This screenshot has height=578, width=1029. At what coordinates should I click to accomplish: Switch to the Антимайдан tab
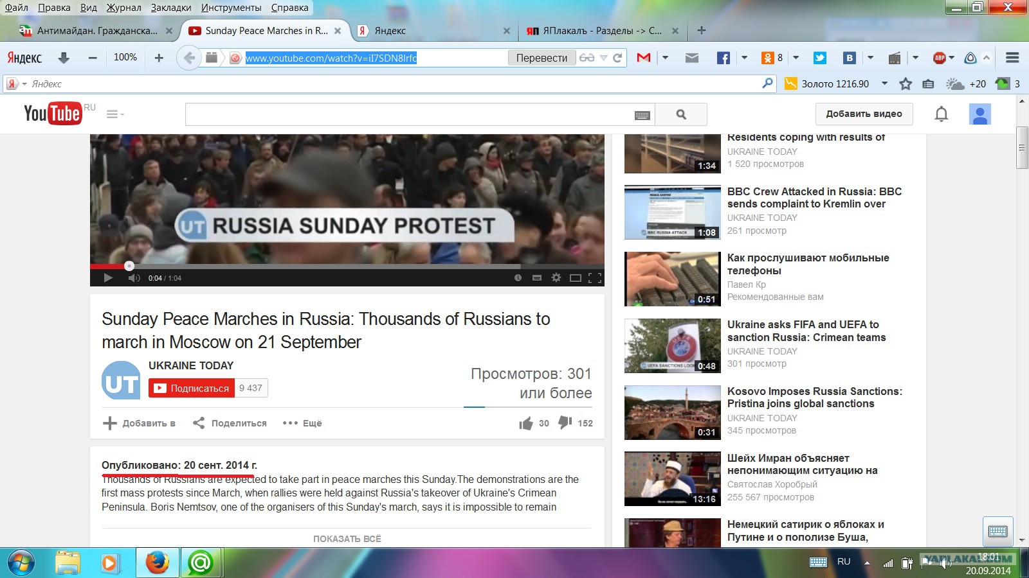96,30
